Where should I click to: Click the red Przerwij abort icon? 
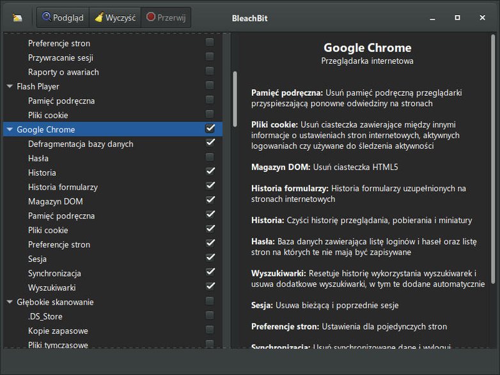coord(151,17)
